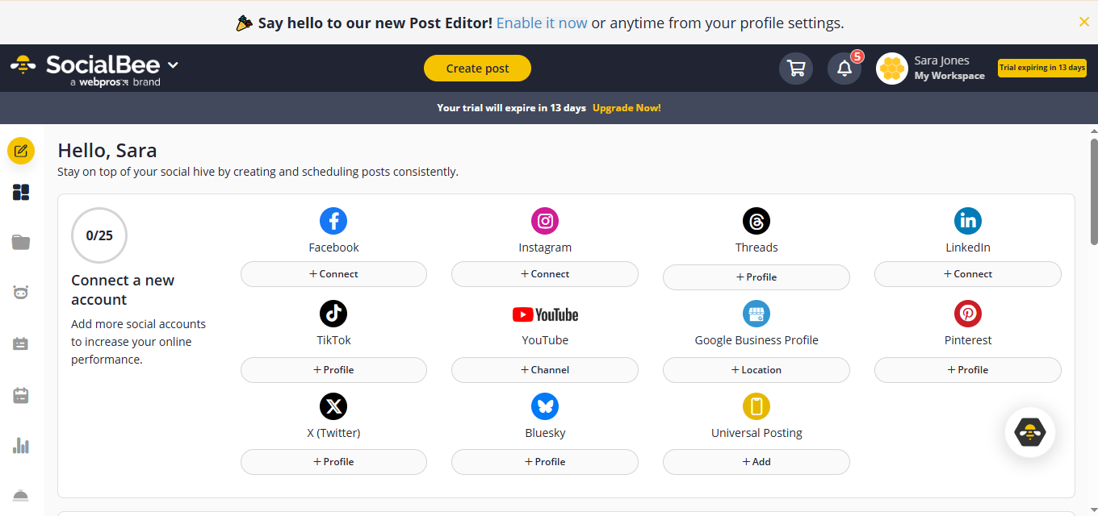1098x516 pixels.
Task: Click the LinkedIn logo icon
Action: [968, 221]
